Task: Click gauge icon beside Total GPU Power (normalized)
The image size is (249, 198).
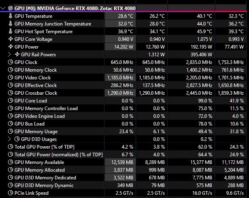Action: click(x=11, y=154)
